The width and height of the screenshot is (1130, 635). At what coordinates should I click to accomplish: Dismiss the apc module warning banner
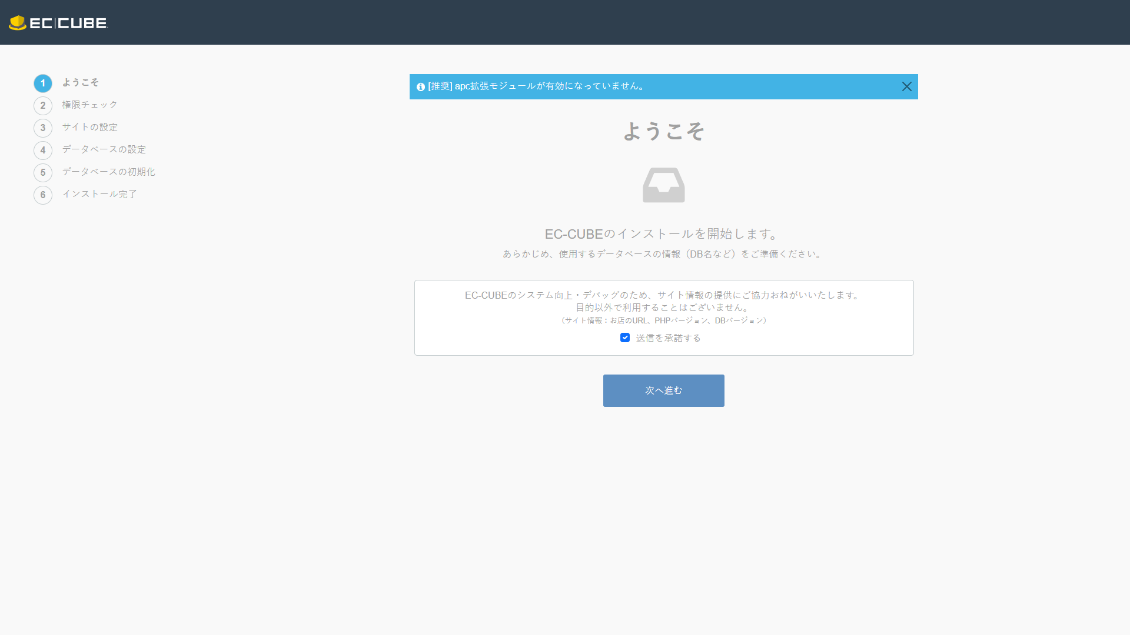pos(906,86)
